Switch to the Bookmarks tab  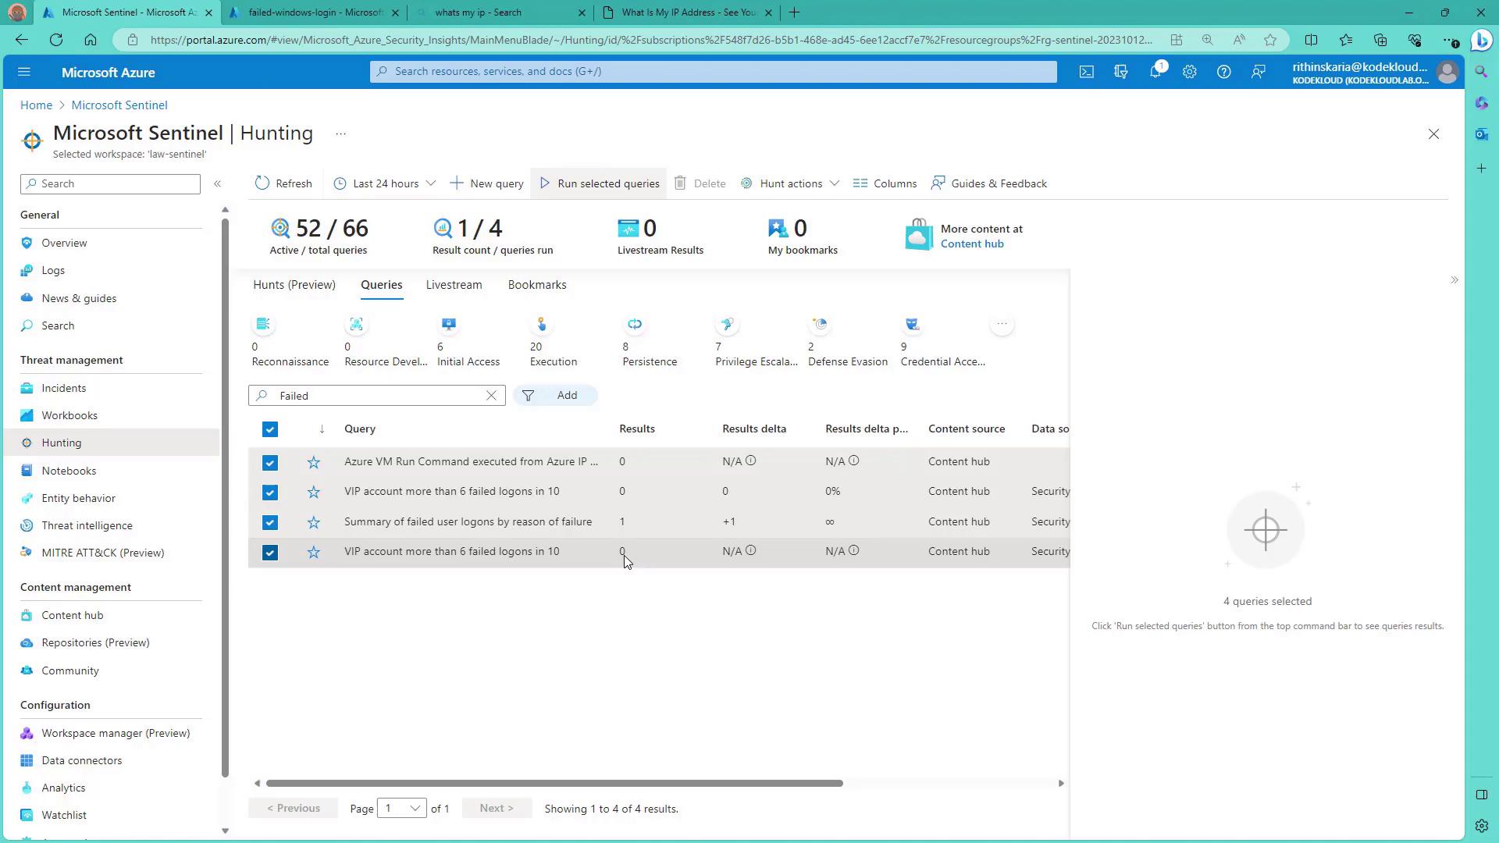coord(537,285)
